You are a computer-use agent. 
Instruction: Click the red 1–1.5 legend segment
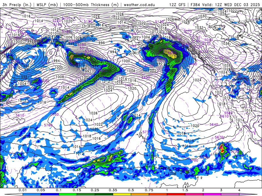tap(176, 194)
